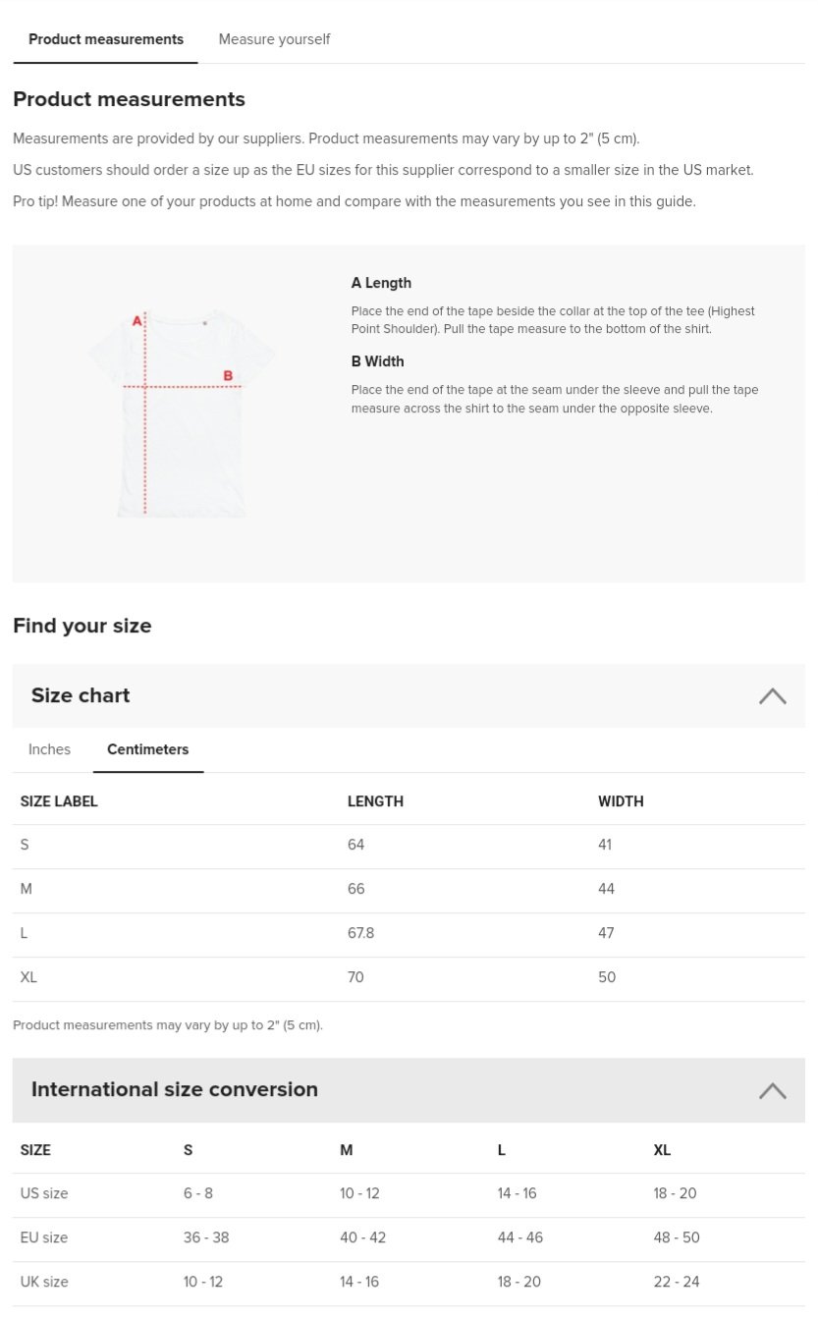This screenshot has width=818, height=1319.
Task: Collapse Size chart using its chevron arrow
Action: [772, 696]
